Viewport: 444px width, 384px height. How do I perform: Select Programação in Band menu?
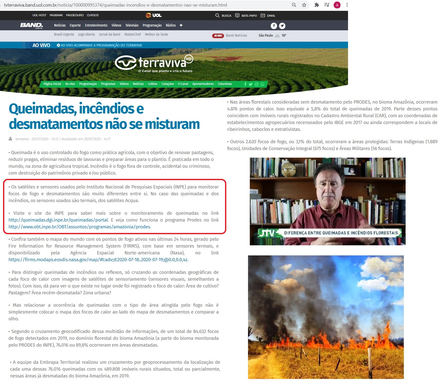[152, 25]
